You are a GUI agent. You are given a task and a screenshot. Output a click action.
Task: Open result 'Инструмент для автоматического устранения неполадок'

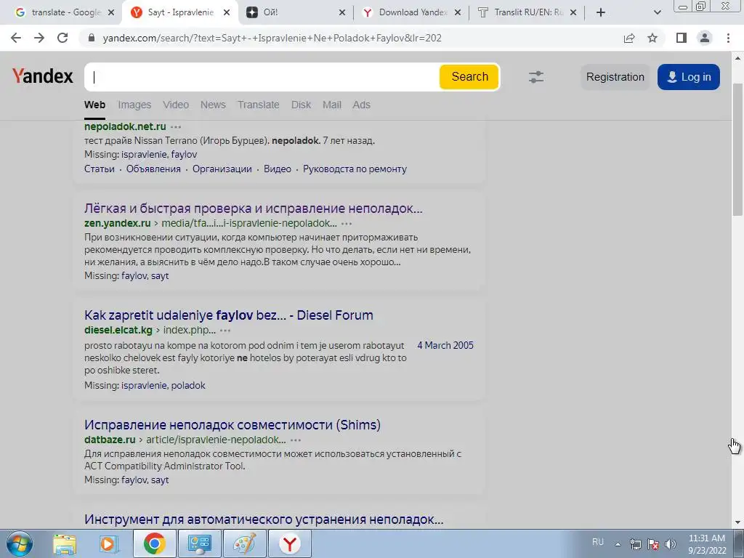264,519
